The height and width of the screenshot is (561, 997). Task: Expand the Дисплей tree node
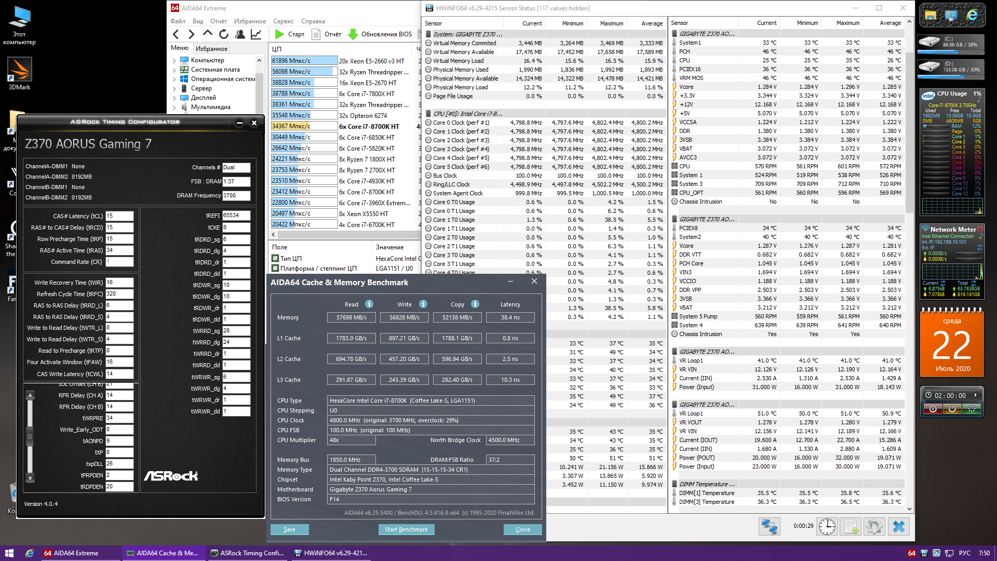tap(174, 98)
